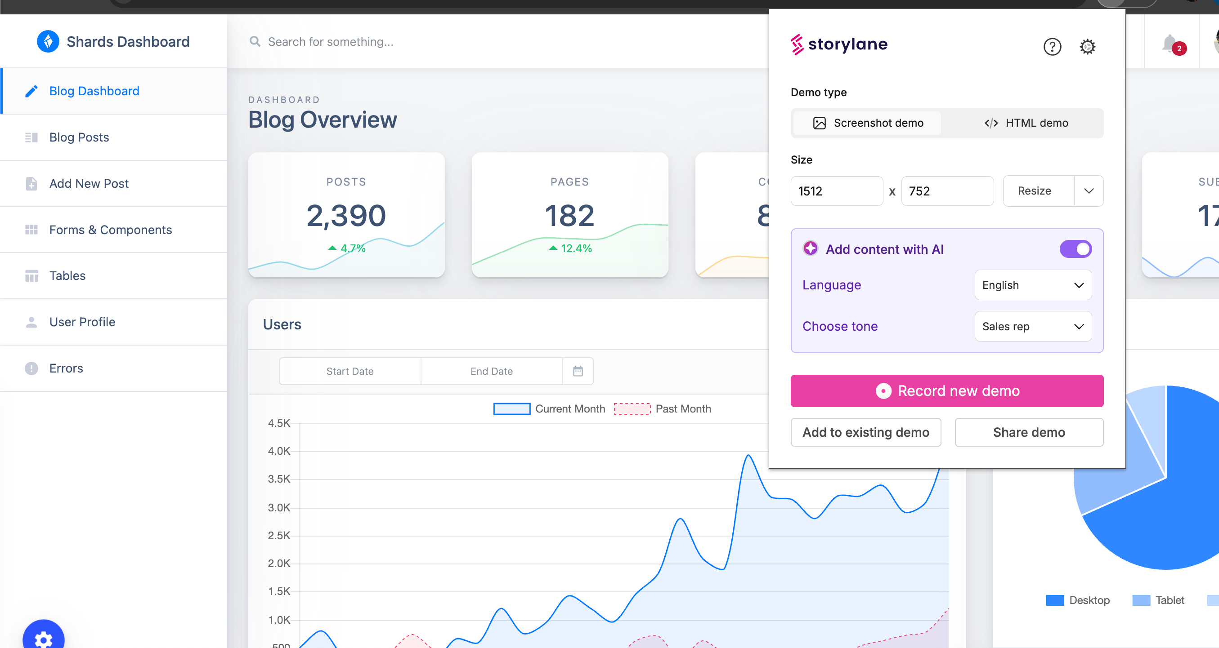Expand the Resize dropdown arrow
The image size is (1219, 648).
click(1089, 191)
